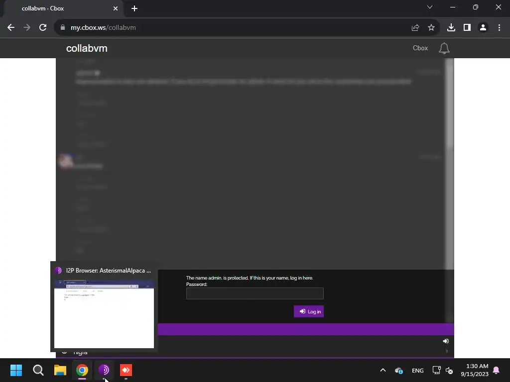Click the collabvm title heading
This screenshot has width=510, height=382.
(x=87, y=48)
